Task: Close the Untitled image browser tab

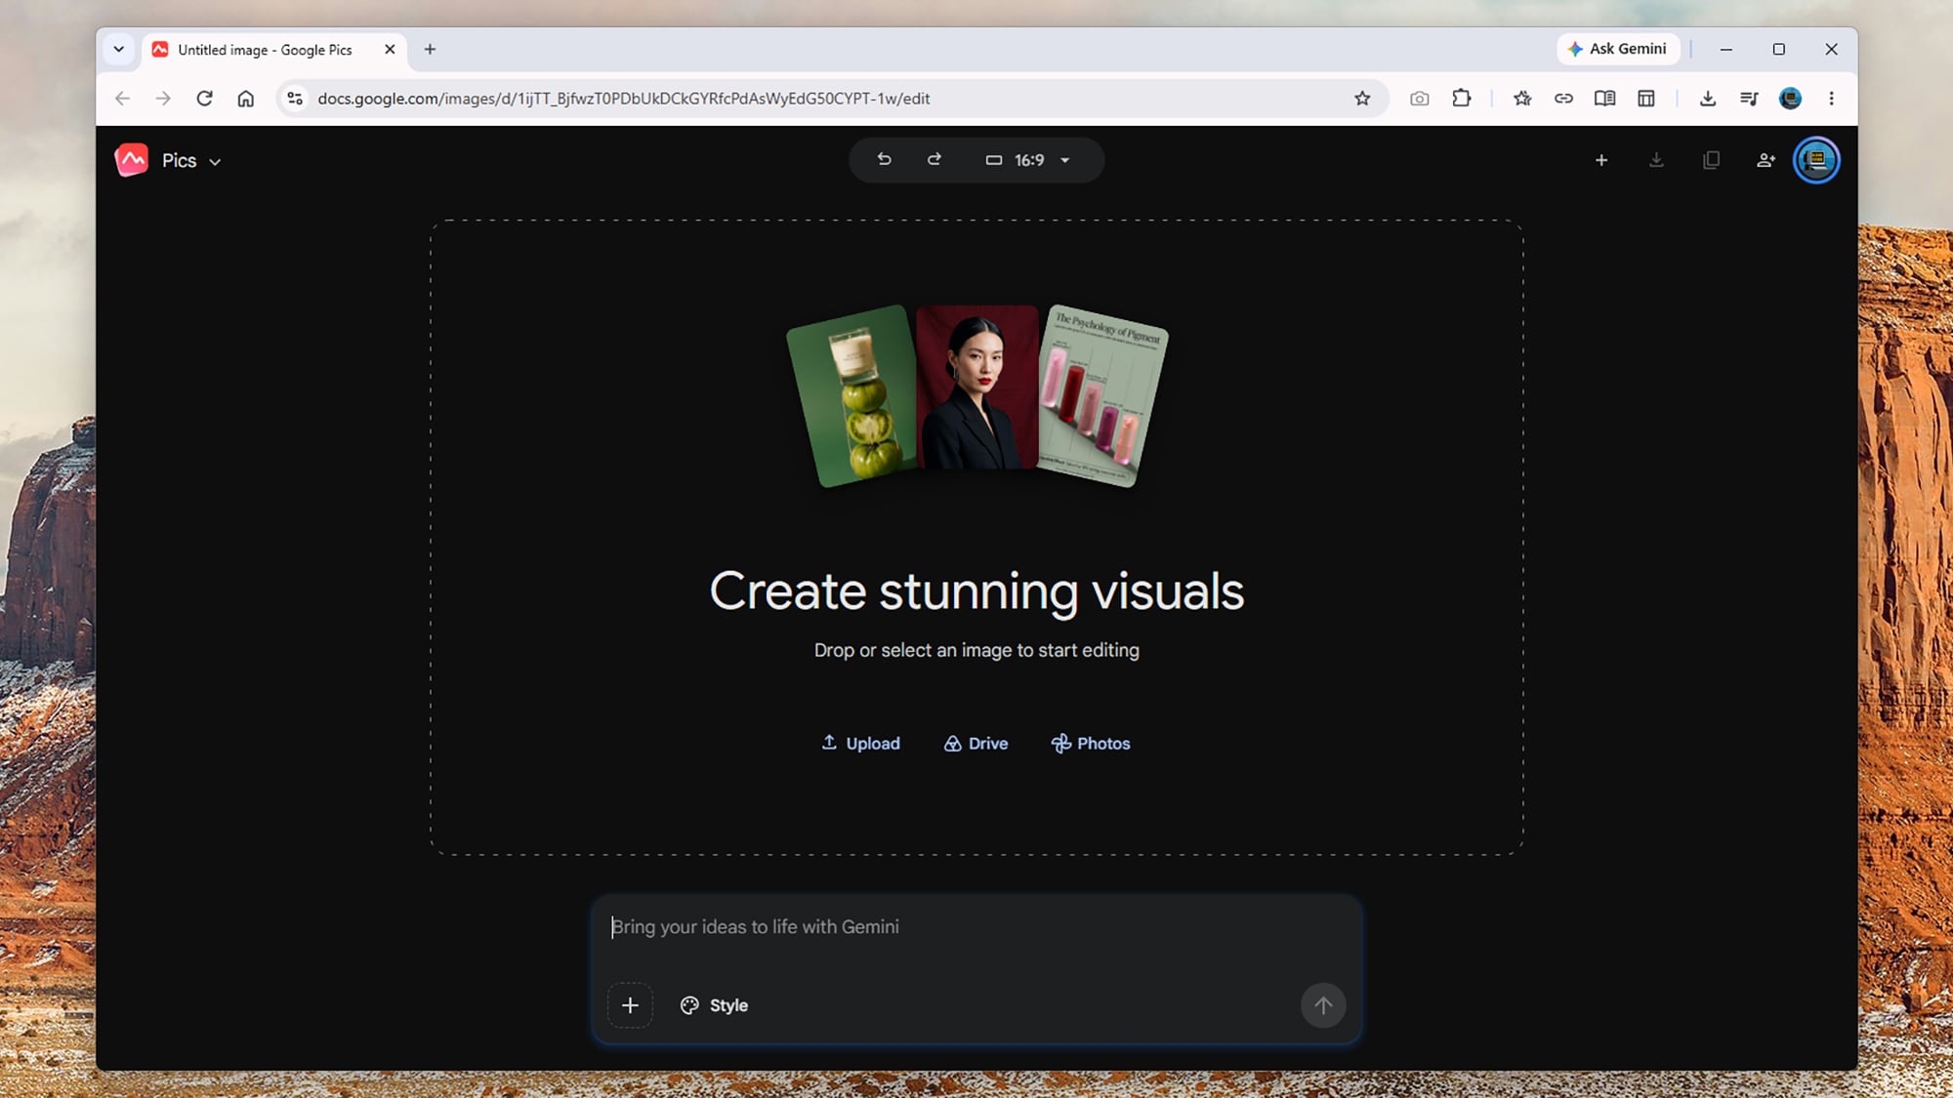Action: (x=390, y=50)
